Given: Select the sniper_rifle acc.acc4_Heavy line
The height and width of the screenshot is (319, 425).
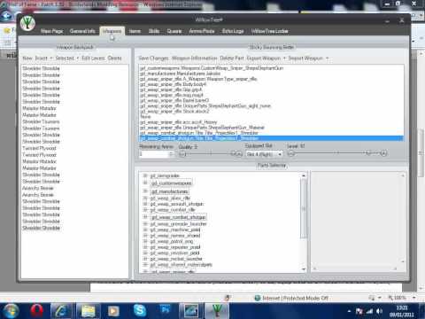Looking at the screenshot, I should click(x=271, y=122).
